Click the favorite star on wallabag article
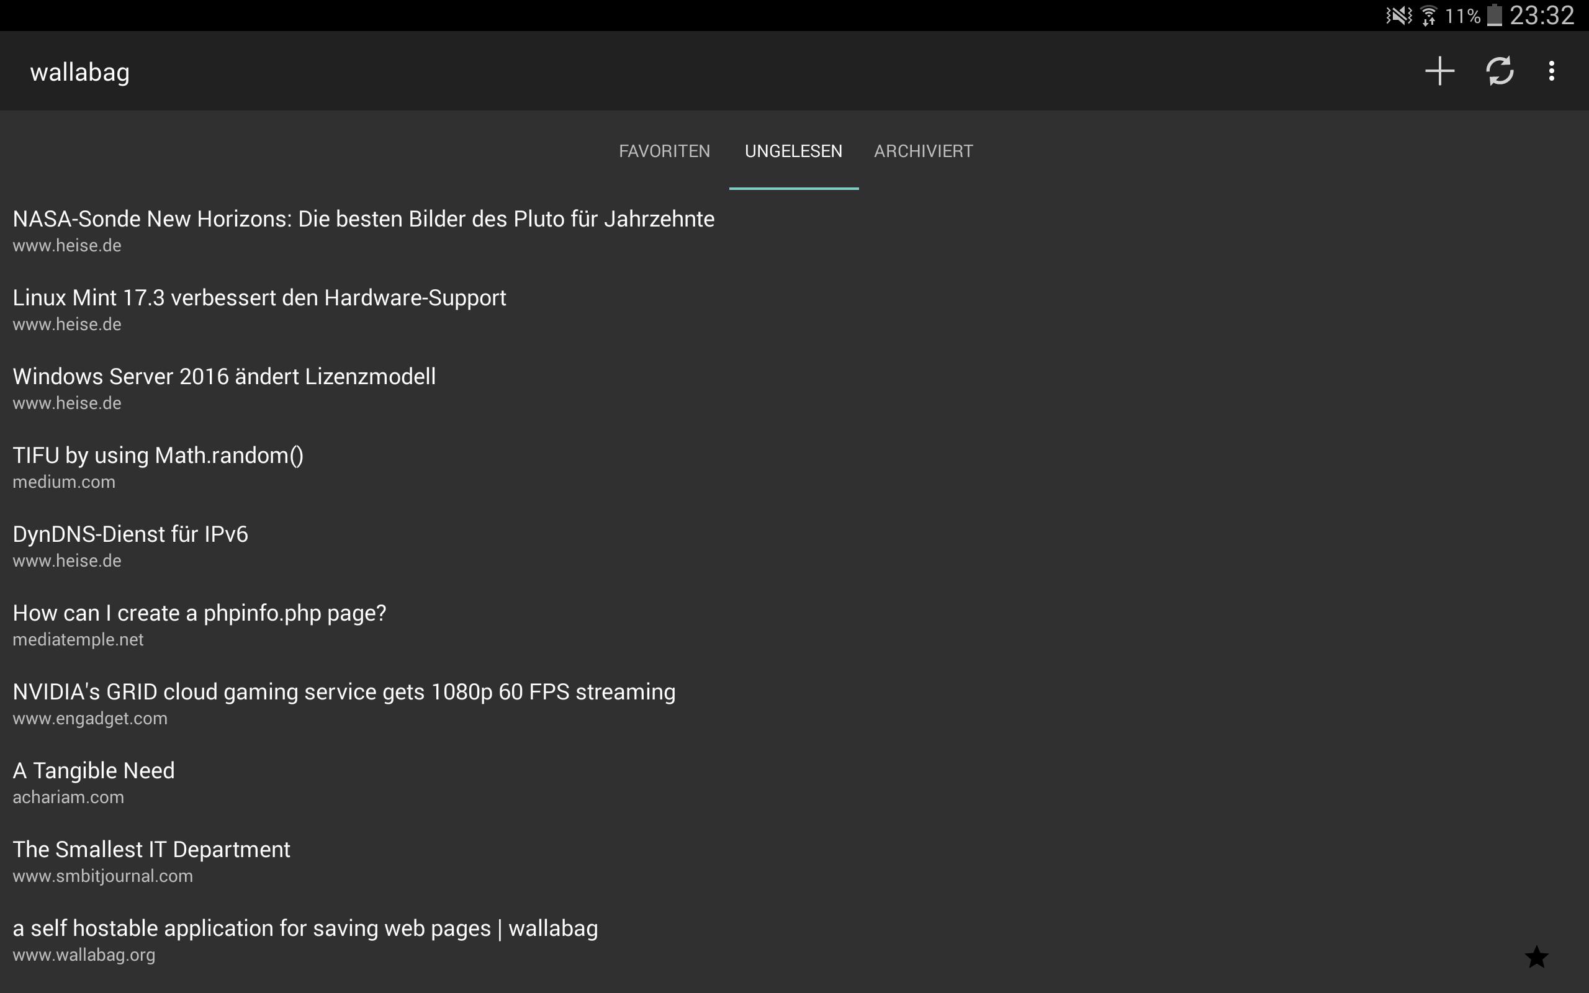 click(1536, 957)
